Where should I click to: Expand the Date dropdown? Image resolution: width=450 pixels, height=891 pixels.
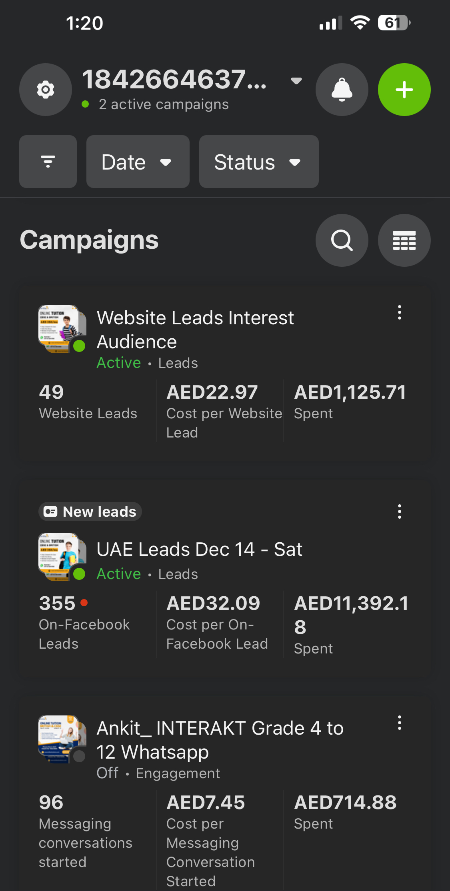click(138, 162)
